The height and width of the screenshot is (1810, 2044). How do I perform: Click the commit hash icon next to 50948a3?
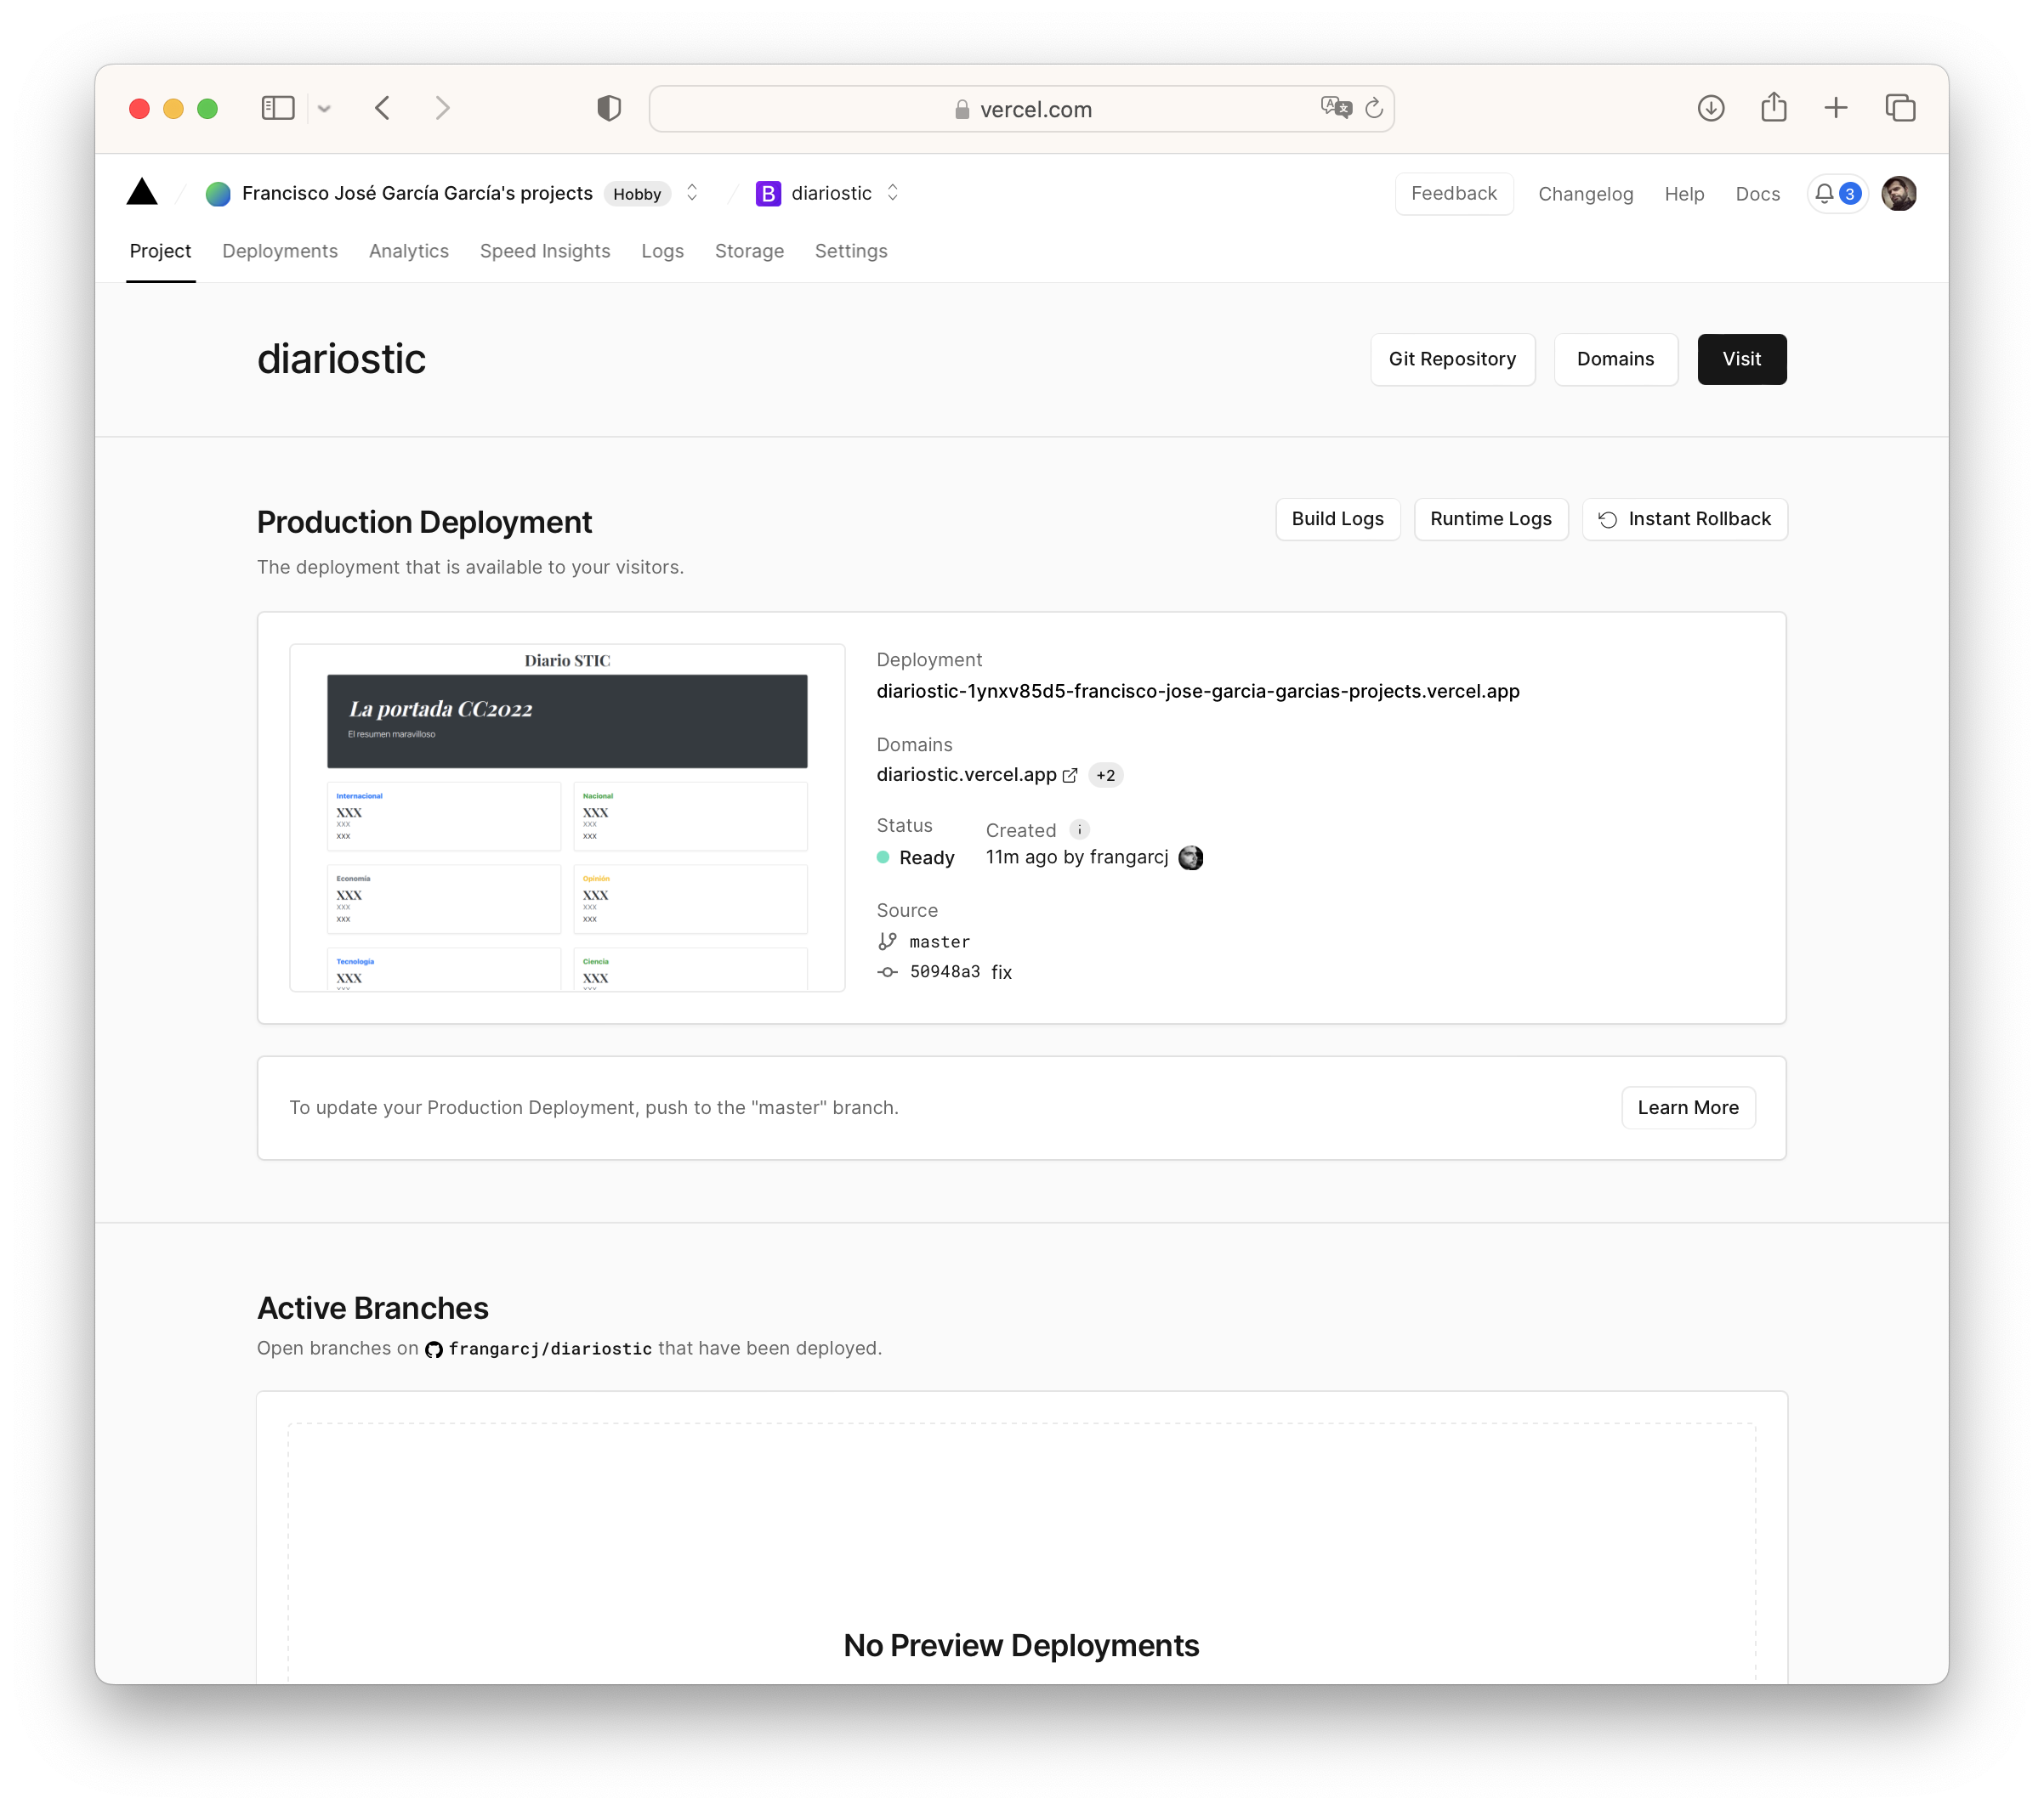[x=887, y=971]
